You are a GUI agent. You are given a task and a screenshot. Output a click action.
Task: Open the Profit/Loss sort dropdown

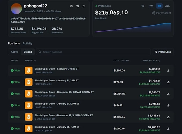point(163,52)
